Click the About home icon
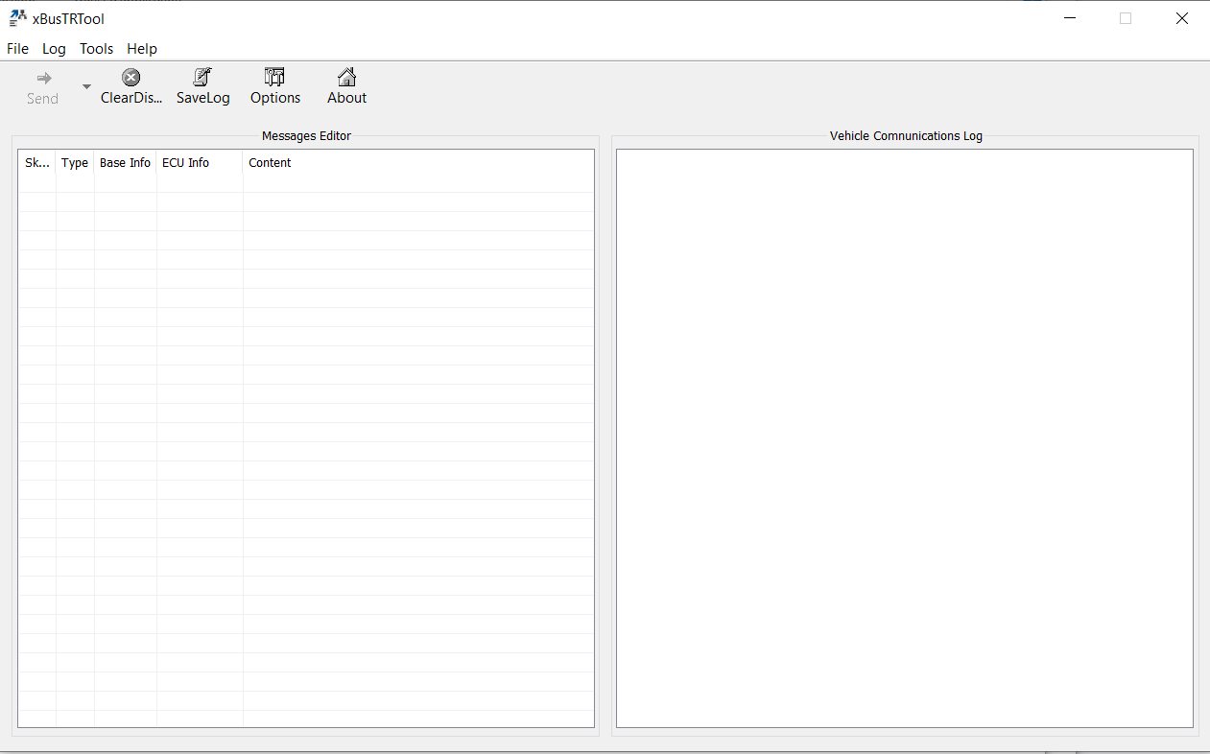 click(346, 77)
